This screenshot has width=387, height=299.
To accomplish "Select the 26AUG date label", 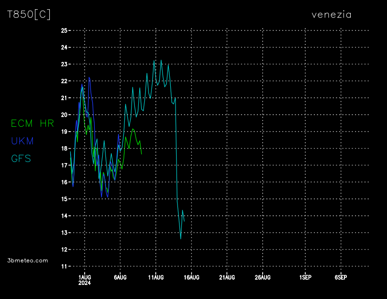I will click(x=263, y=277).
